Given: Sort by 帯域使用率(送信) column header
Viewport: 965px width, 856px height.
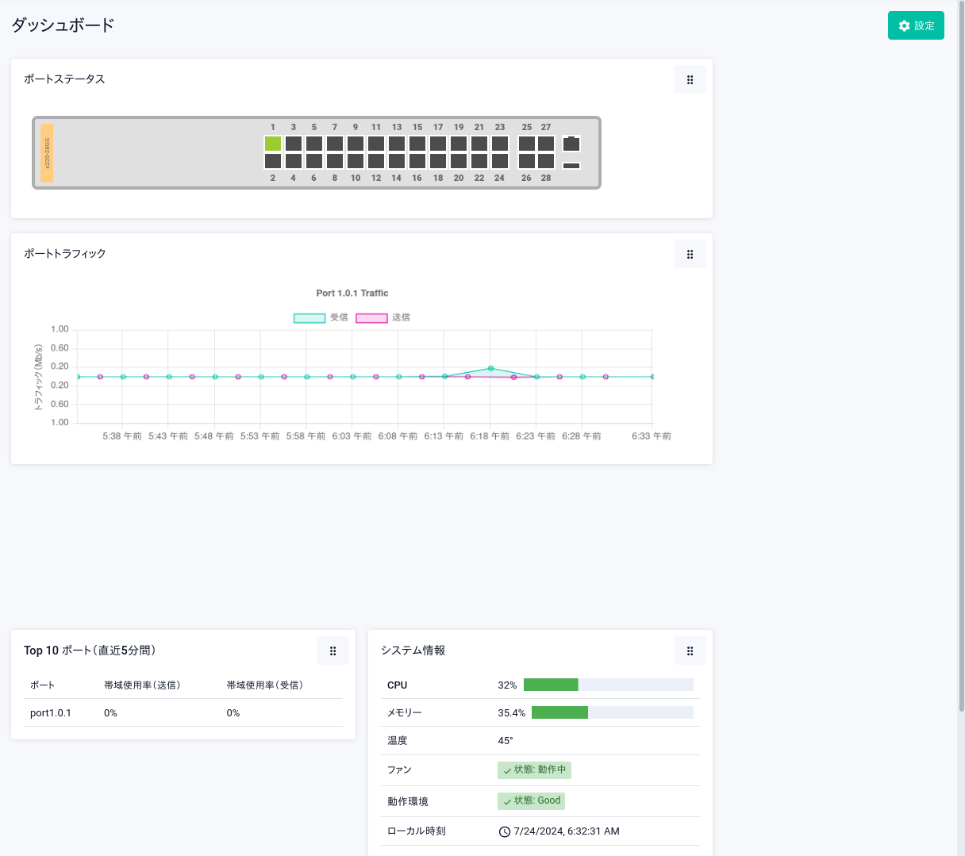Looking at the screenshot, I should tap(142, 685).
